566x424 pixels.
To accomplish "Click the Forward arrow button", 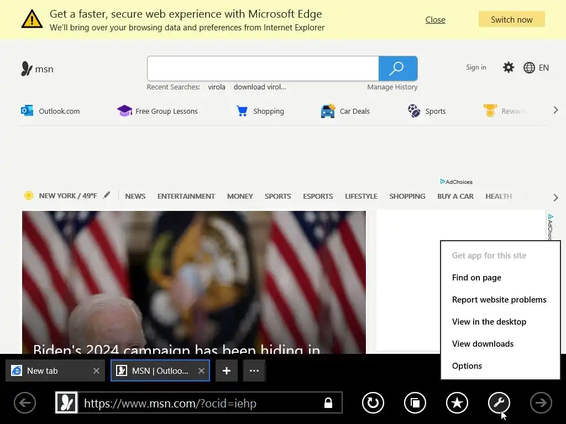I will (x=541, y=402).
